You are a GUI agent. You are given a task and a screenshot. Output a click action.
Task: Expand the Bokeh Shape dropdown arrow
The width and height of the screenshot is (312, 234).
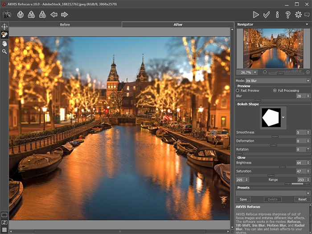[283, 117]
